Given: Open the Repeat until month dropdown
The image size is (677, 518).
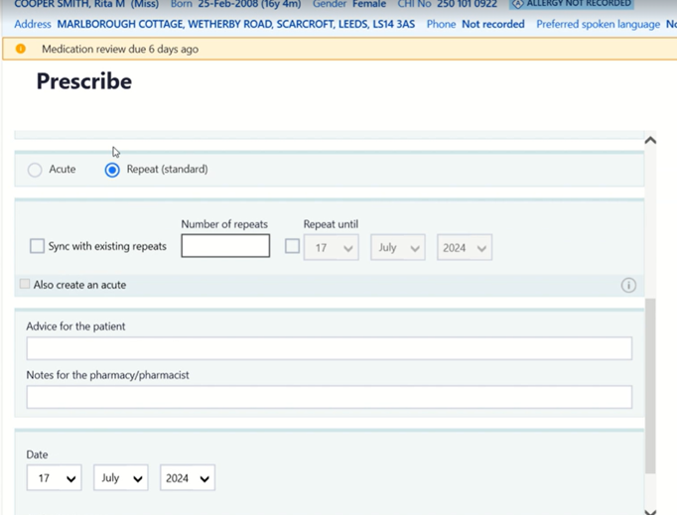Looking at the screenshot, I should point(398,247).
